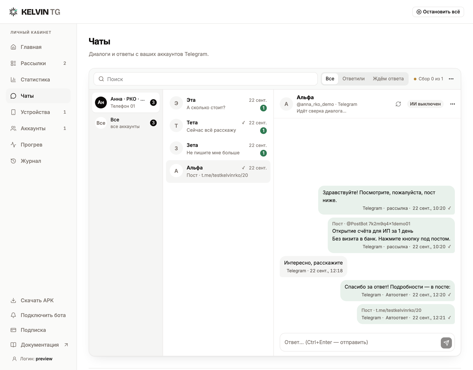Screen dimensions: 473x370
Task: Focus the Поиск search field
Action: click(205, 79)
